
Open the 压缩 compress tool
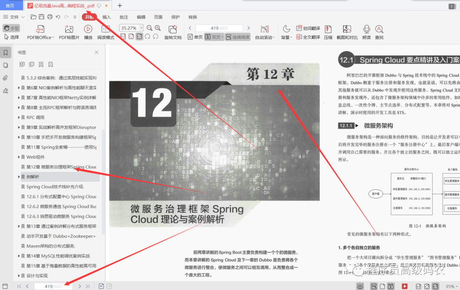pyautogui.click(x=328, y=32)
